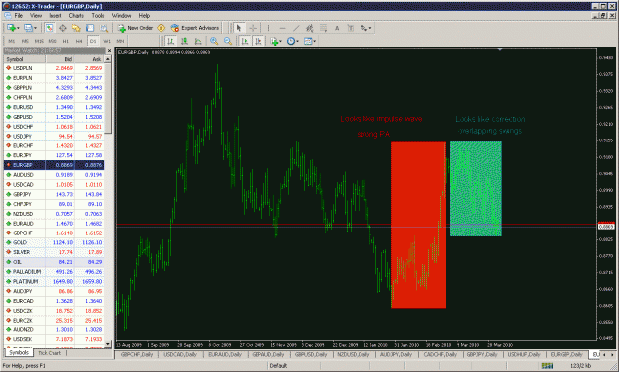Viewport: 619px width, 372px height.
Task: Click Market Watch scrollbar down arrow
Action: pyautogui.click(x=108, y=344)
